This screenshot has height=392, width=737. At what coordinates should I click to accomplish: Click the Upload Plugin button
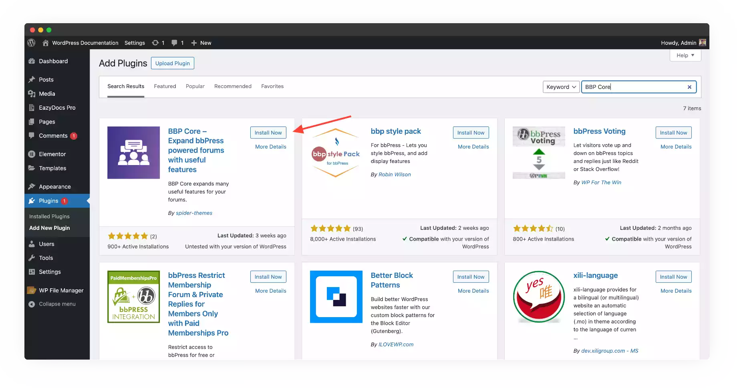tap(172, 63)
